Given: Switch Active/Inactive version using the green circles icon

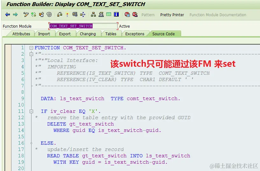Looking at the screenshot, I should point(34,15).
